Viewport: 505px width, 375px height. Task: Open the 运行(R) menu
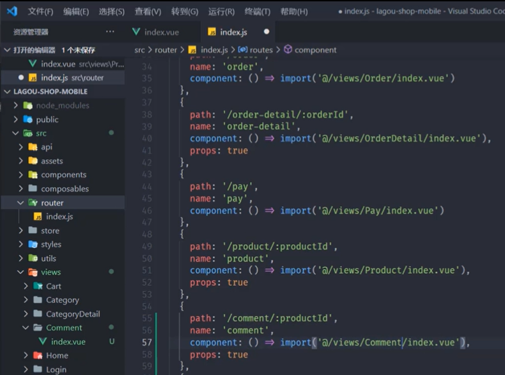coord(221,11)
